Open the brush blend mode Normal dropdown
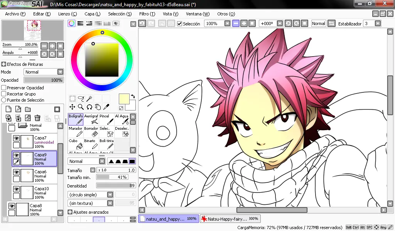 [102, 161]
